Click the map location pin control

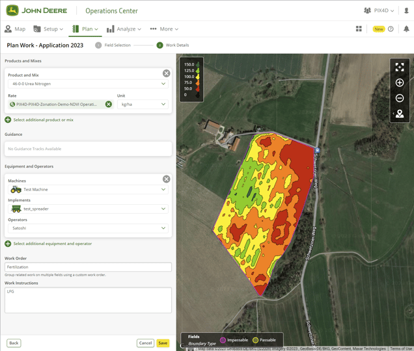[400, 114]
